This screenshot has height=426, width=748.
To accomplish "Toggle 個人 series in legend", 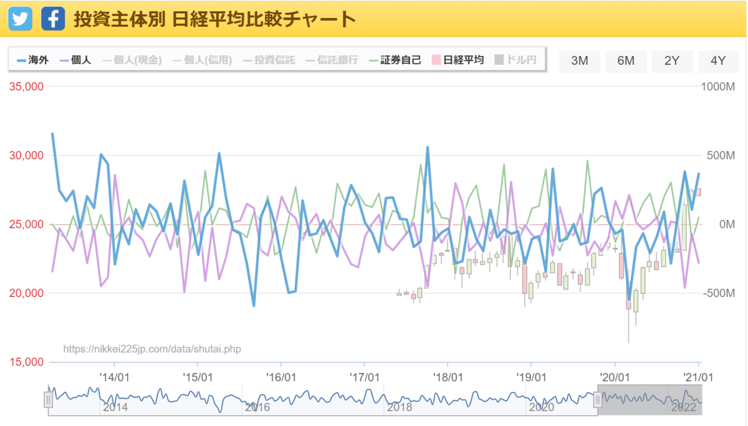I will 76,60.
